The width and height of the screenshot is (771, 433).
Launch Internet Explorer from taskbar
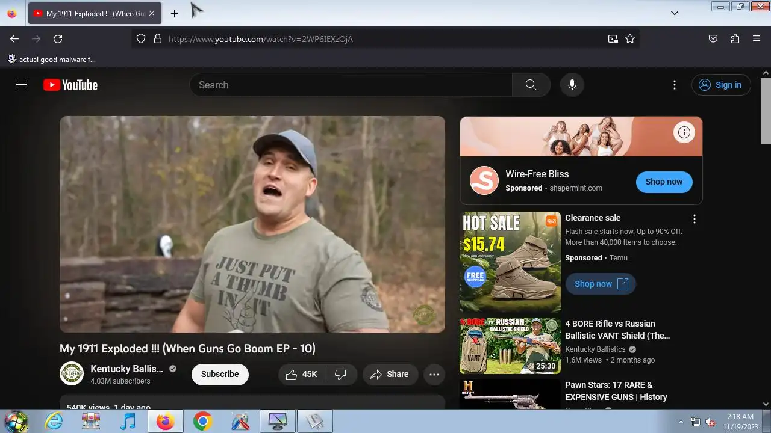54,422
